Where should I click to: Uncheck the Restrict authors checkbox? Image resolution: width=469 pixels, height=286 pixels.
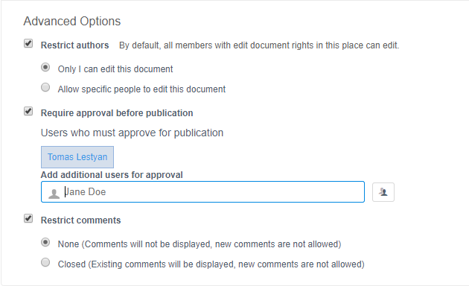point(28,44)
